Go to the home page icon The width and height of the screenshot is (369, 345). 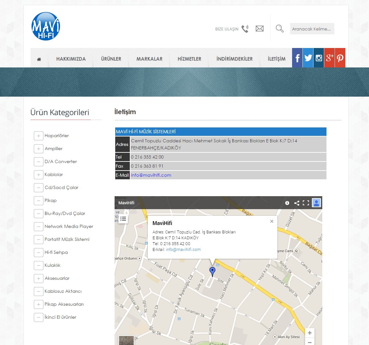(39, 59)
